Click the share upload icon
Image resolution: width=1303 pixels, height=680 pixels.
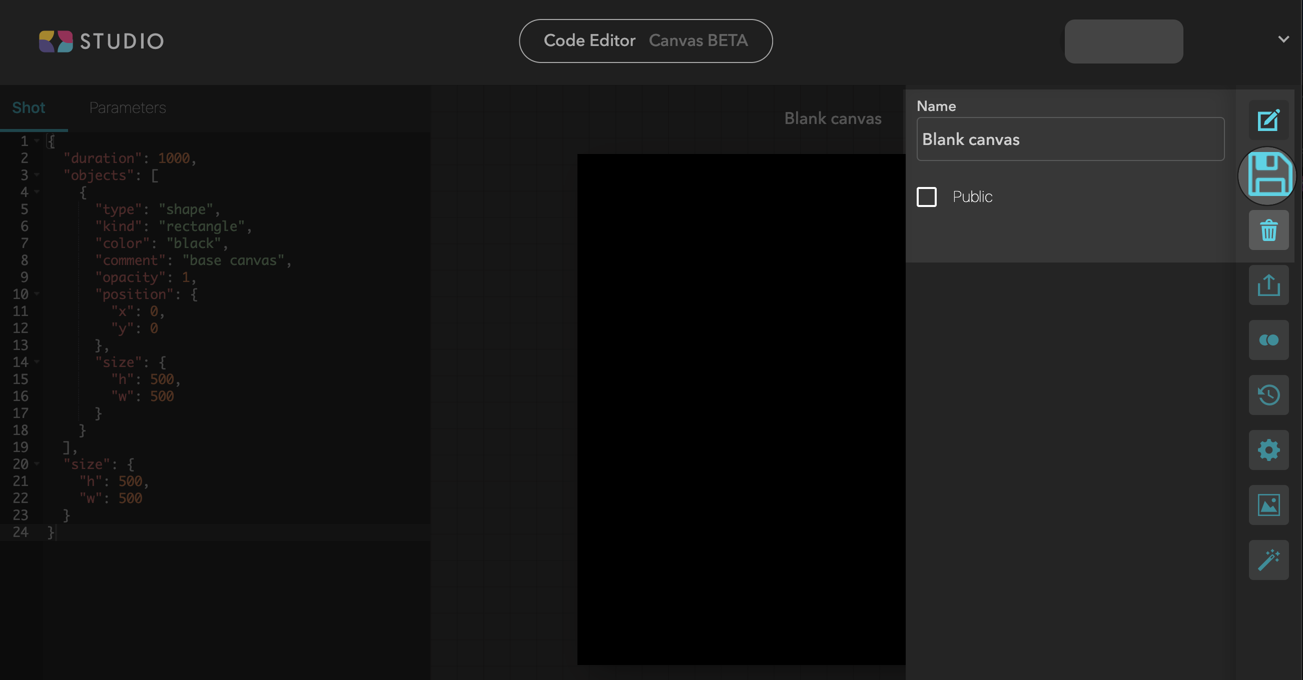tap(1268, 285)
